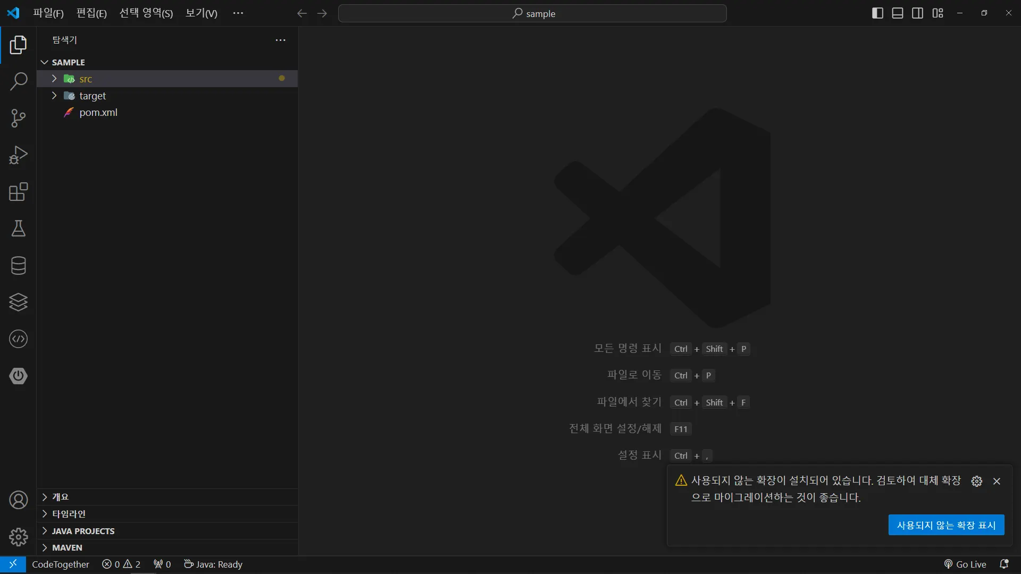Screen dimensions: 1021x574
Task: Open pom.xml in the explorer
Action: pyautogui.click(x=98, y=112)
